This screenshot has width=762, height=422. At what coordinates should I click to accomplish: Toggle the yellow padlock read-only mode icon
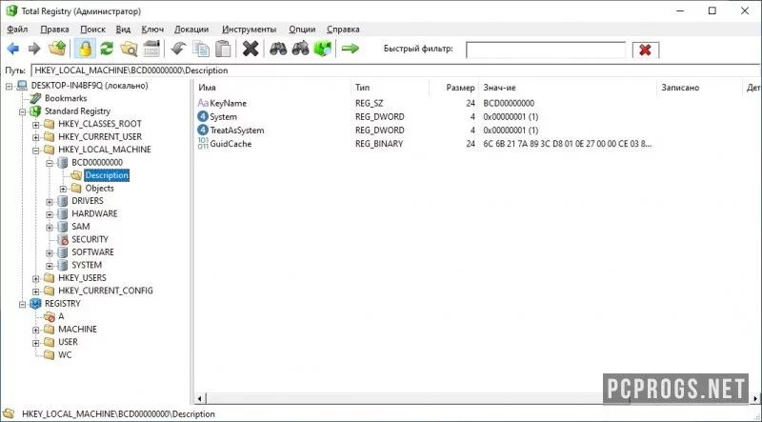point(85,49)
